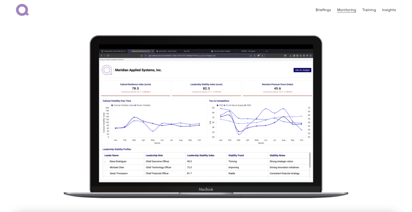Click the Meridian dashboard magnifier logo
Image resolution: width=412 pixels, height=212 pixels.
click(107, 70)
